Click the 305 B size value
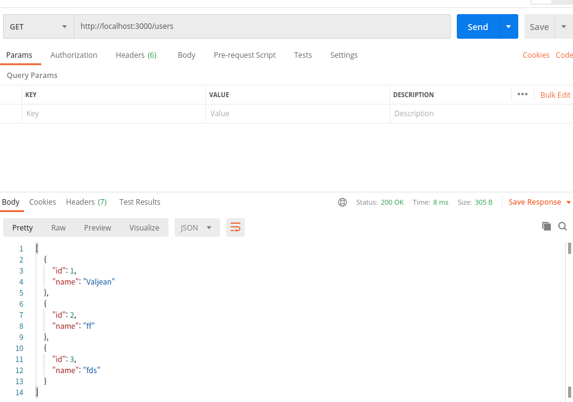573x402 pixels. coord(483,202)
